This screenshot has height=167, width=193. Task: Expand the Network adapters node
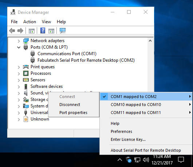[x=19, y=41]
